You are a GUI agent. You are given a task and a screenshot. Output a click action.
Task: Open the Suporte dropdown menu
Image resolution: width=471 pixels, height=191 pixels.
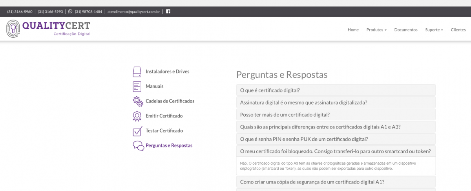pos(434,30)
